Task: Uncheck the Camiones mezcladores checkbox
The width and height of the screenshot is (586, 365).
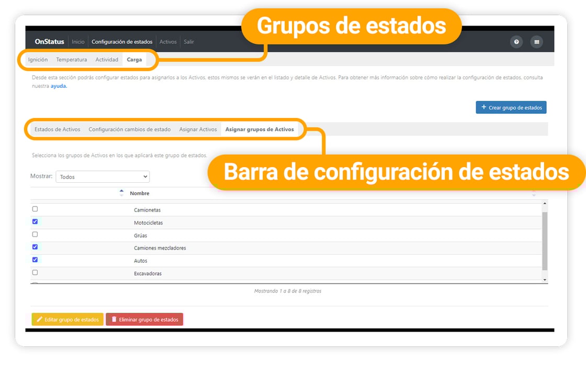Action: tap(35, 247)
